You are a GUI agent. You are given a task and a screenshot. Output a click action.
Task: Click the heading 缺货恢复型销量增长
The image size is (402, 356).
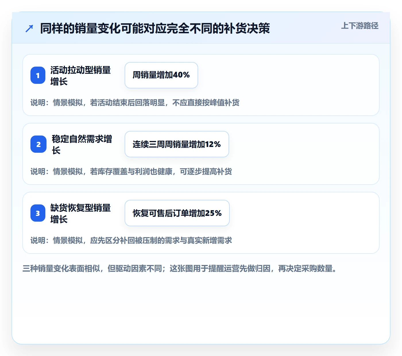(x=81, y=213)
